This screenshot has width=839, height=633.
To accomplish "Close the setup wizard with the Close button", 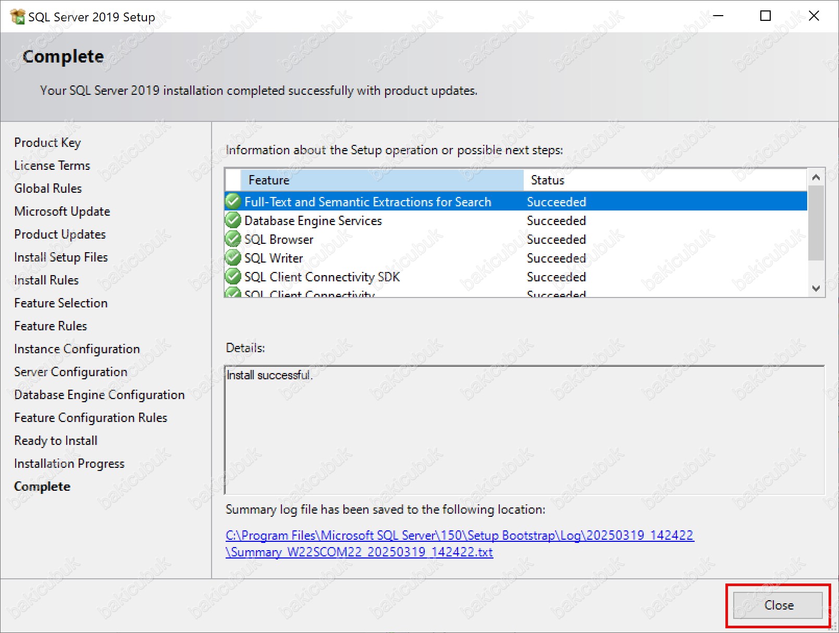I will (x=778, y=605).
